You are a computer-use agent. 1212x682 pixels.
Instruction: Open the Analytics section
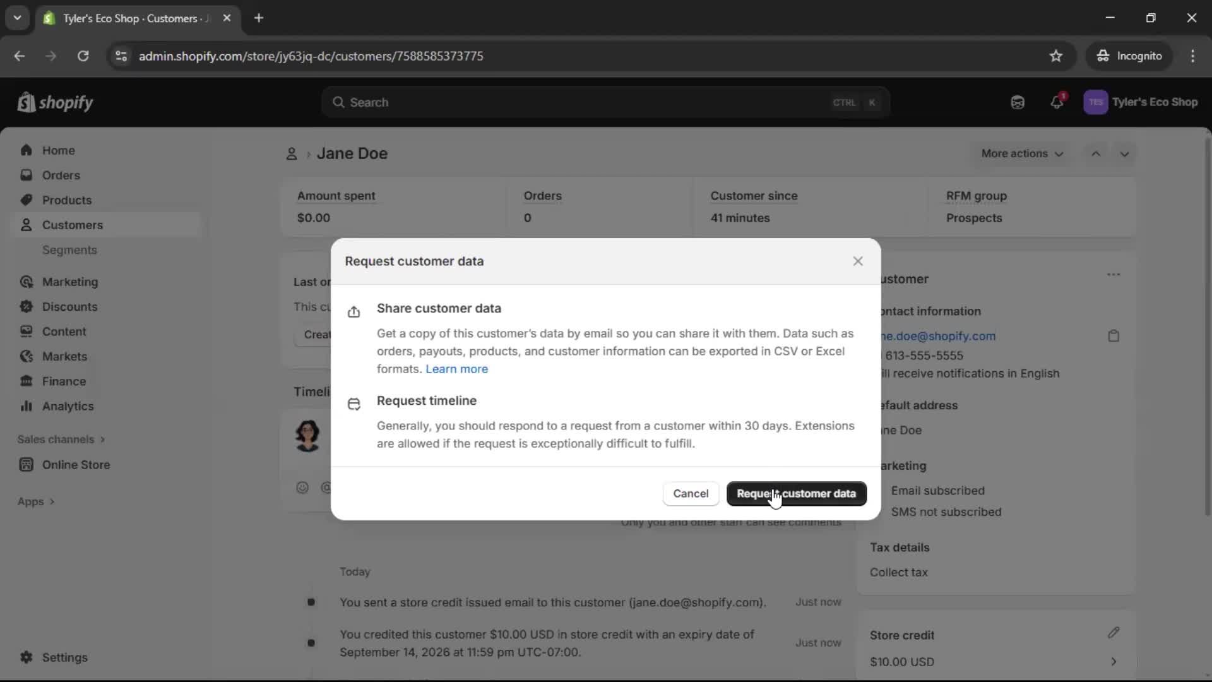click(x=66, y=406)
